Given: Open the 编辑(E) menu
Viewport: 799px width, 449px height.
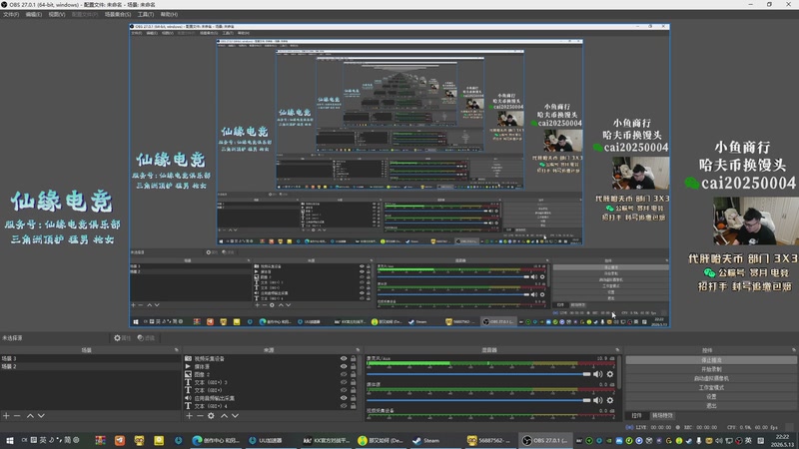Looking at the screenshot, I should point(34,14).
